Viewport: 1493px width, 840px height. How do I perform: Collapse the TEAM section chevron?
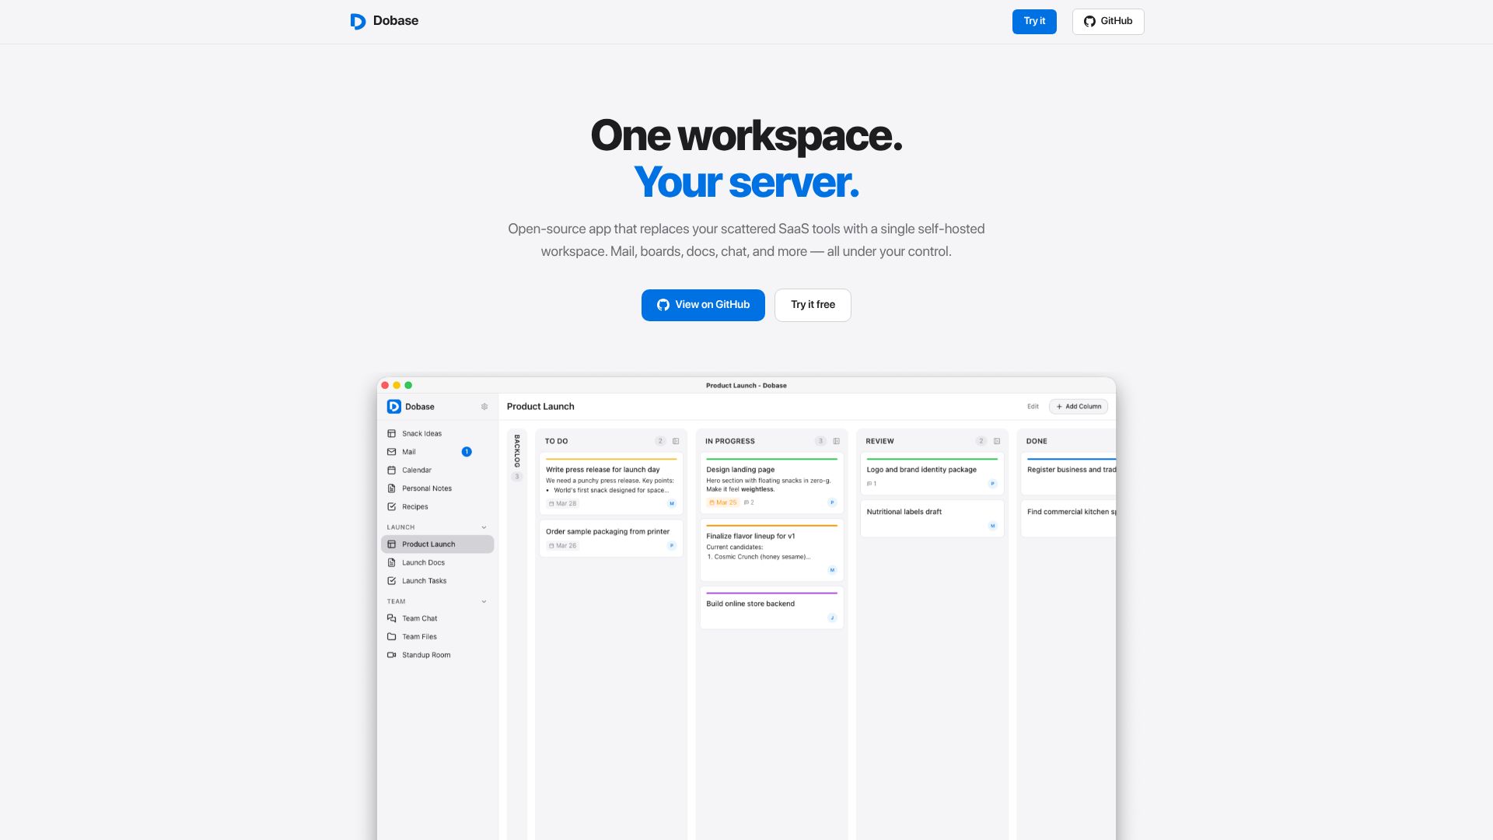click(x=484, y=601)
